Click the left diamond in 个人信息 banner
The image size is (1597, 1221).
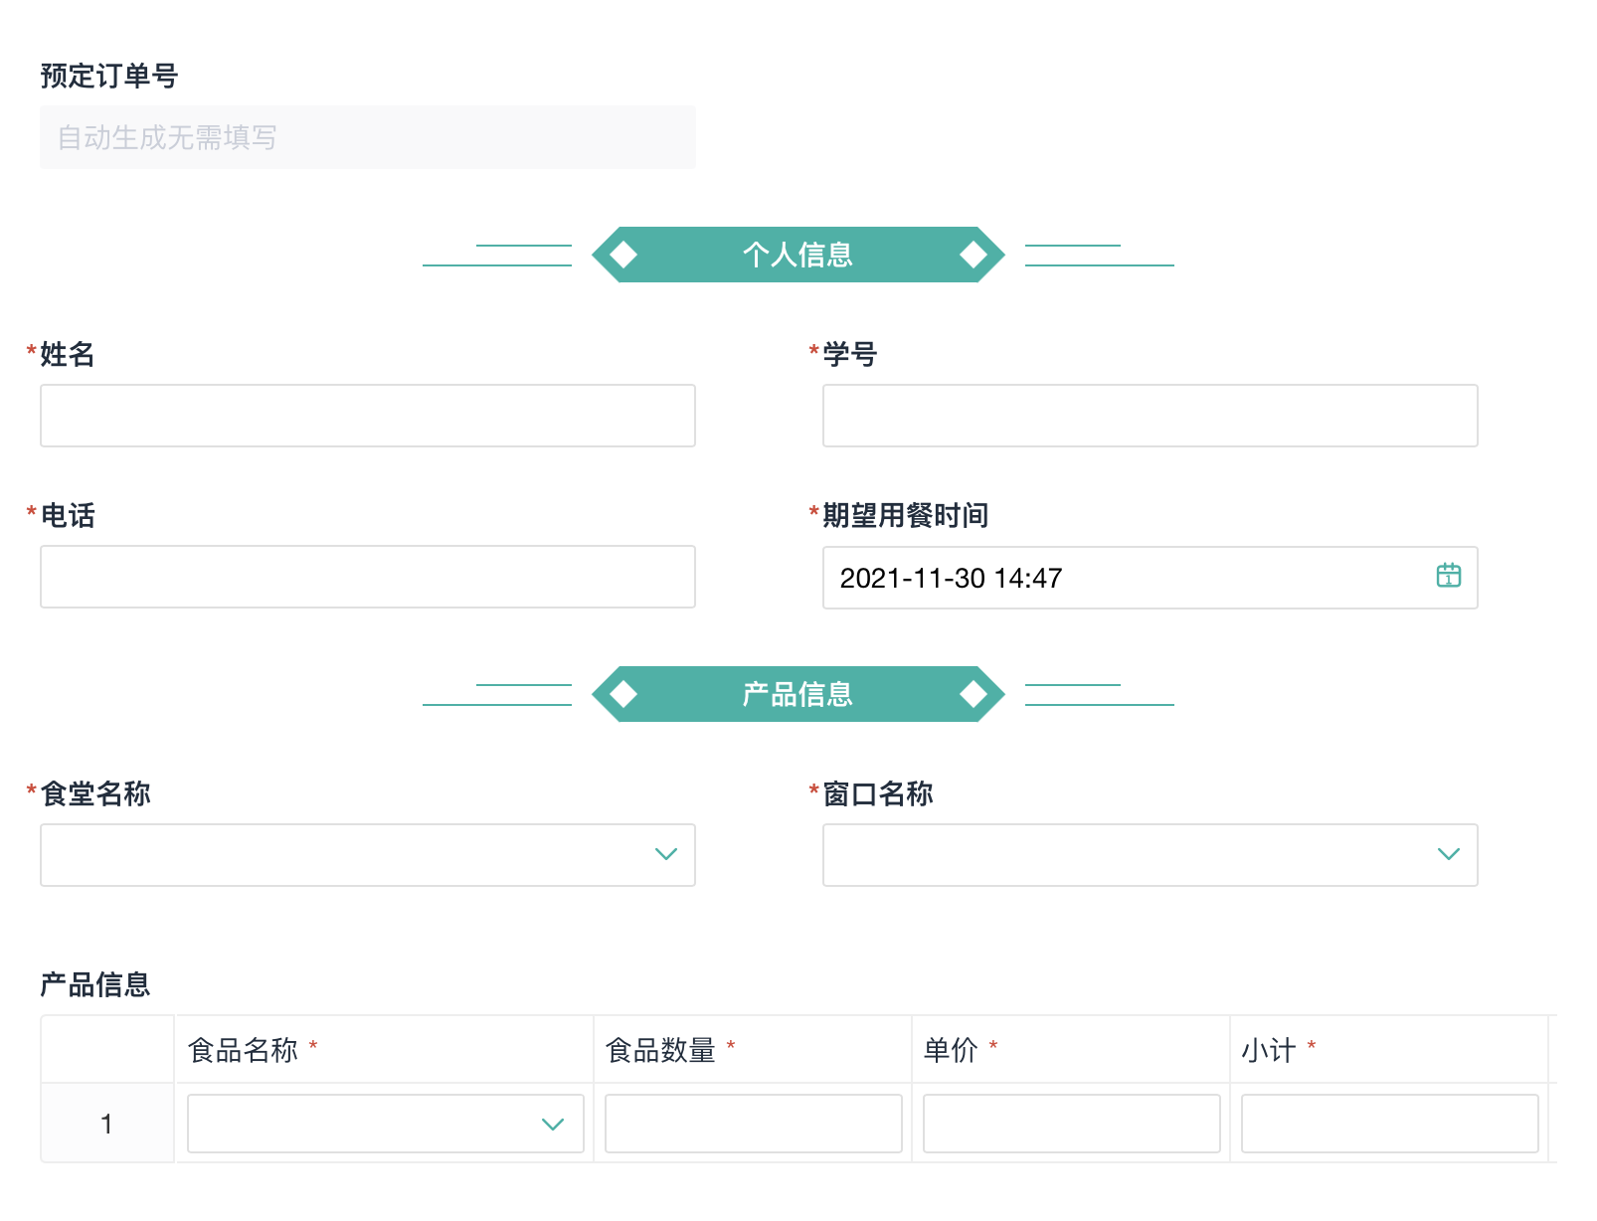(623, 255)
